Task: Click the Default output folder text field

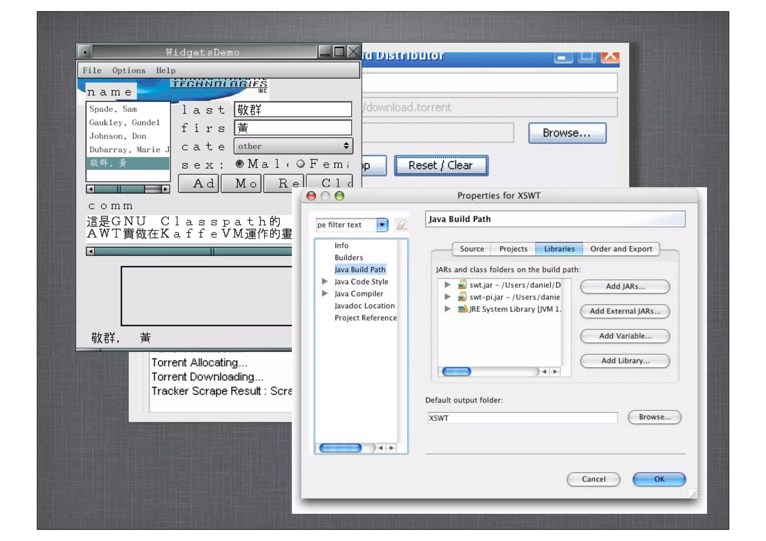Action: [522, 418]
